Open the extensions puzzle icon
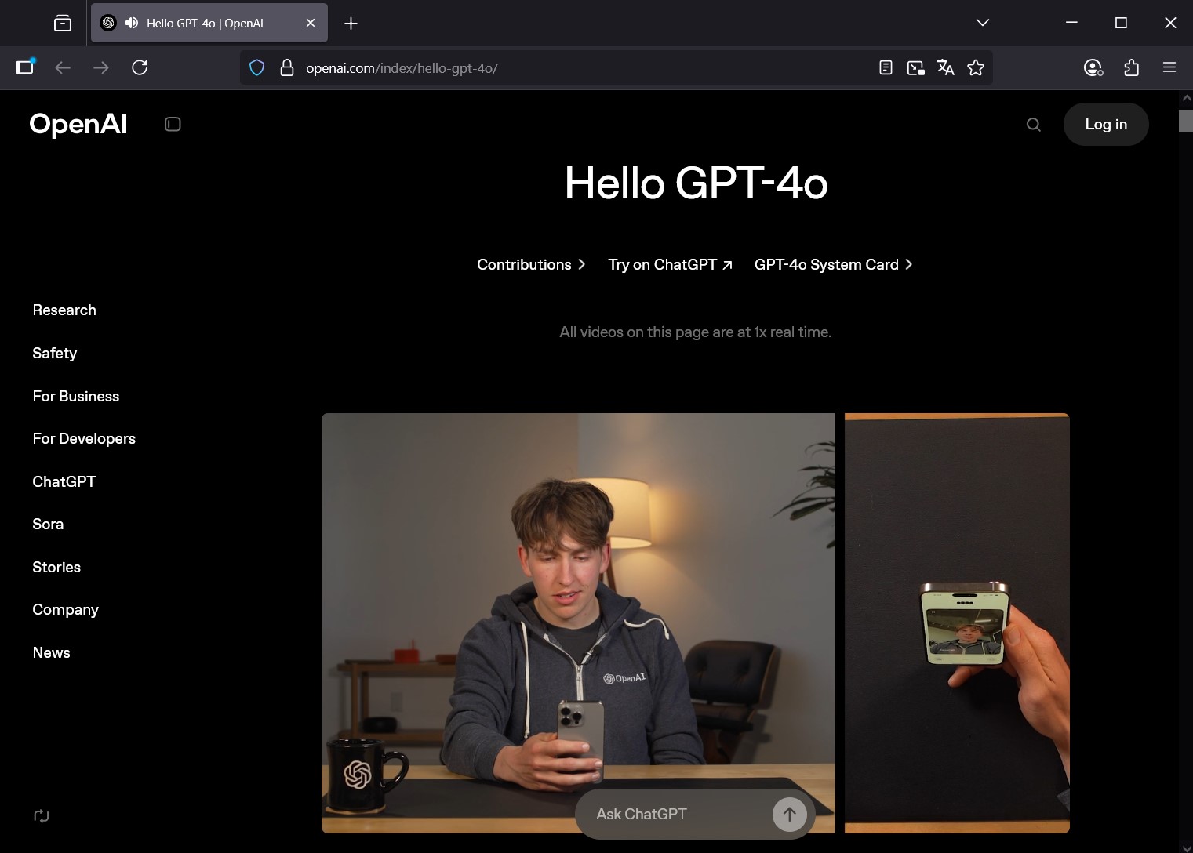 click(1131, 68)
